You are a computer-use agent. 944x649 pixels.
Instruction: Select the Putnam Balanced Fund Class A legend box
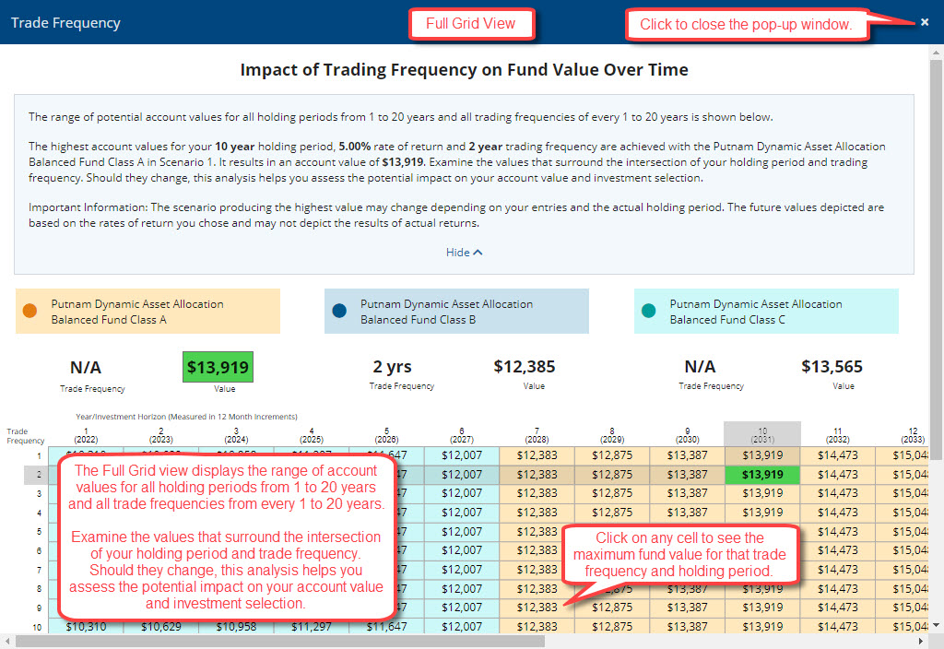click(147, 311)
